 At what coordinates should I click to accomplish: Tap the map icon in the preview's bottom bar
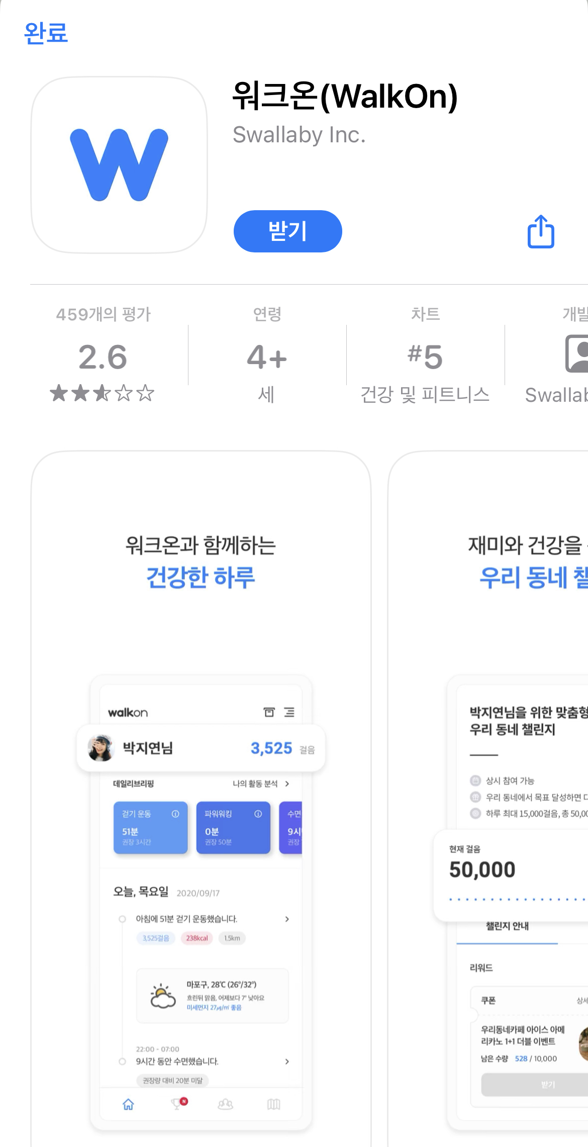pyautogui.click(x=274, y=1104)
